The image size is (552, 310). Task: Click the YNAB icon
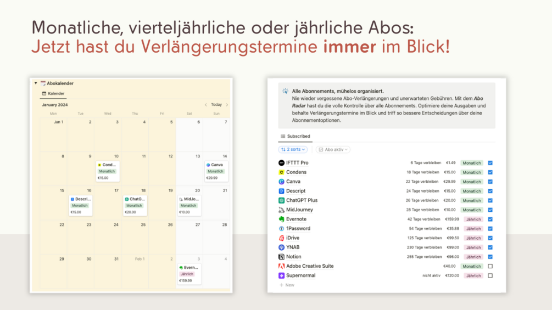[x=281, y=247]
